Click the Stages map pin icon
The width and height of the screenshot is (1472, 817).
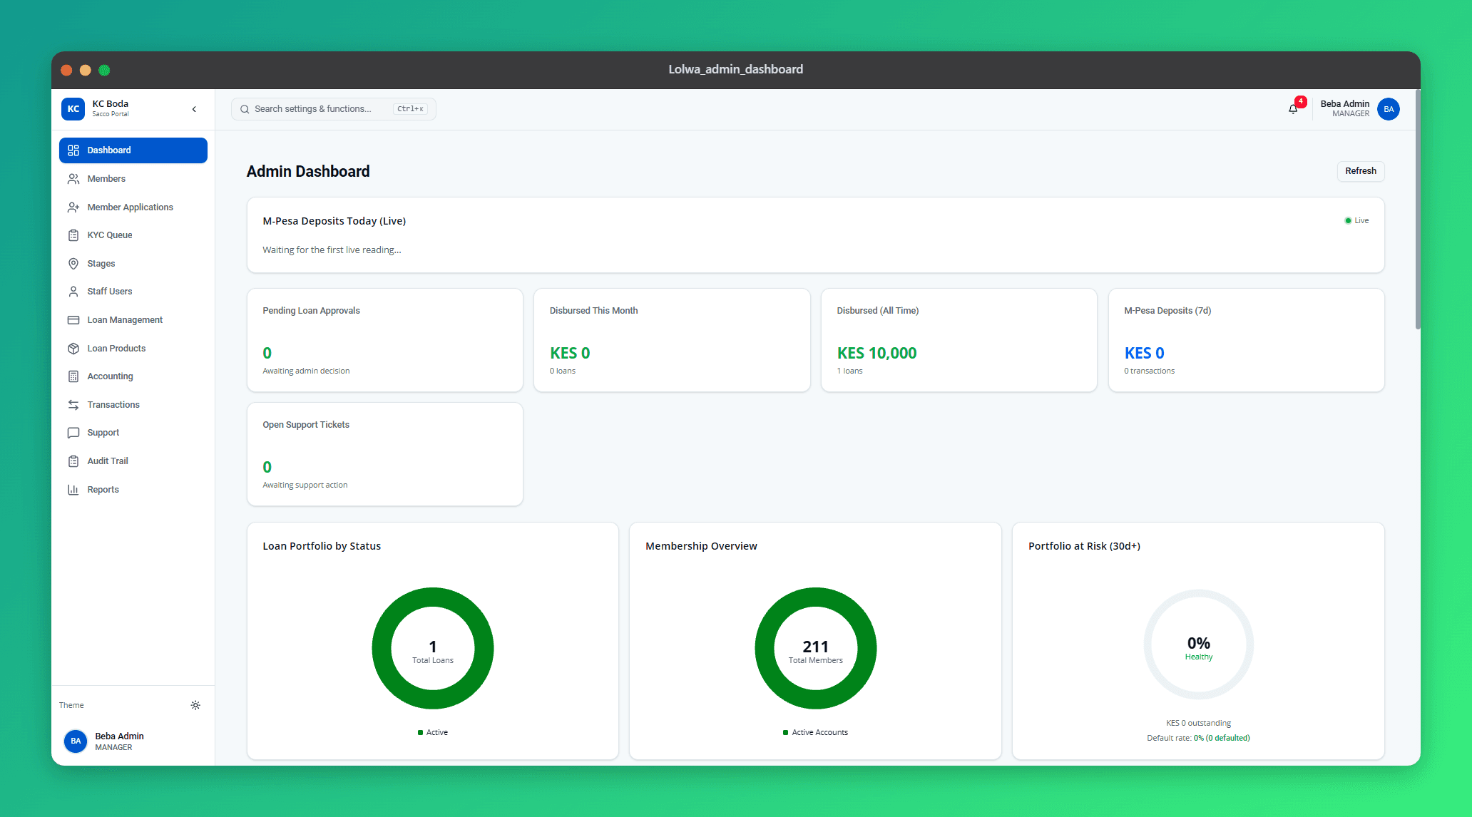73,264
